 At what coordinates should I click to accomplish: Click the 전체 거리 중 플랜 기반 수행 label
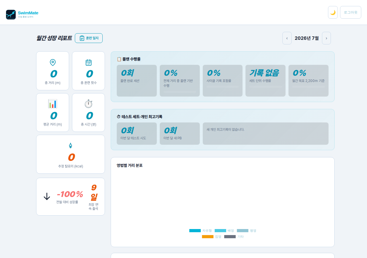(x=178, y=83)
